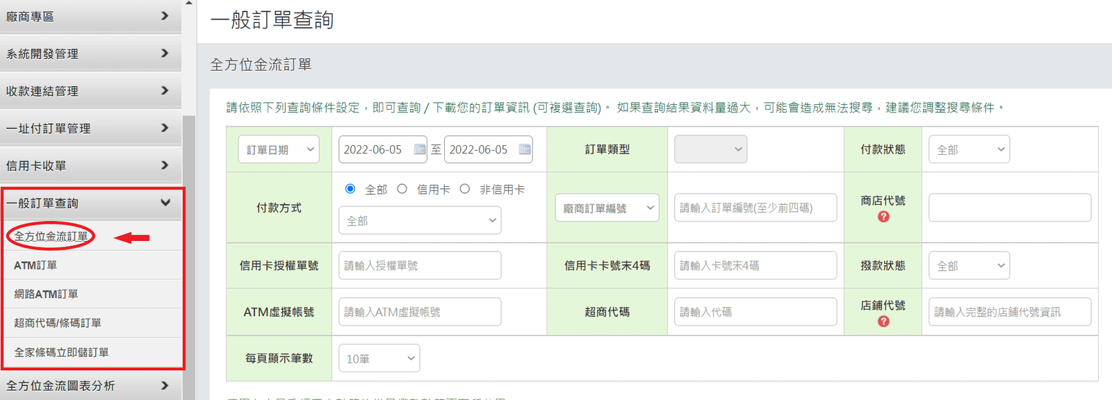Expand the 全方位金流圖表分析 sidebar menu
1112x400 pixels.
pos(90,385)
